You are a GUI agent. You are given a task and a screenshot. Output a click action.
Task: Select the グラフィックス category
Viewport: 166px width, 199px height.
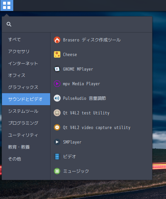(26, 87)
